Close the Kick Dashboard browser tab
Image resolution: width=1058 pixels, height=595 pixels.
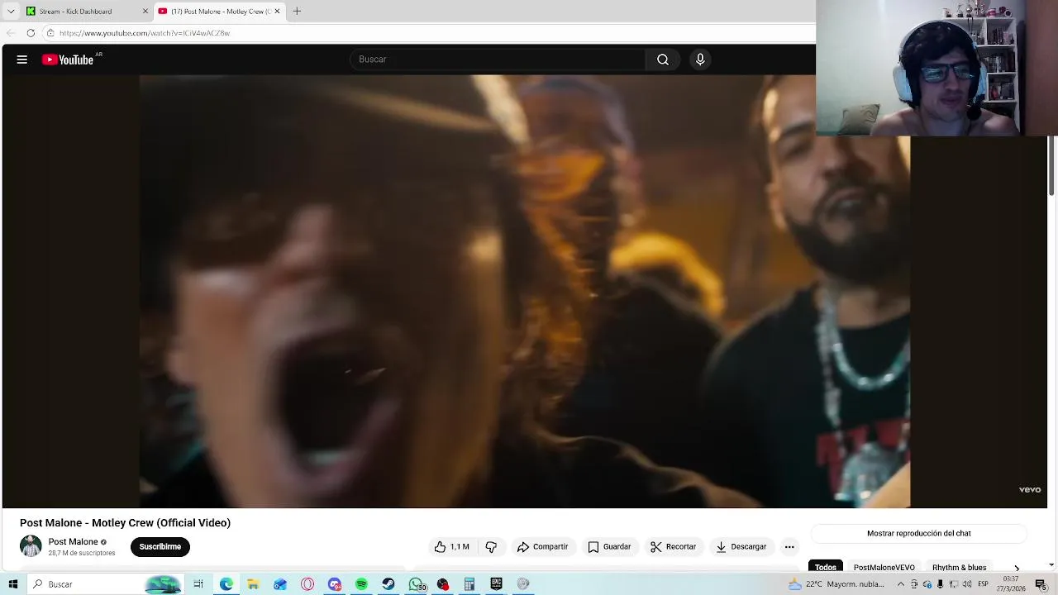click(145, 11)
